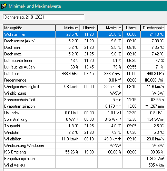This screenshot has height=171, width=167.
Task: Select the Sonnenschein-Zeit row
Action: pos(84,100)
